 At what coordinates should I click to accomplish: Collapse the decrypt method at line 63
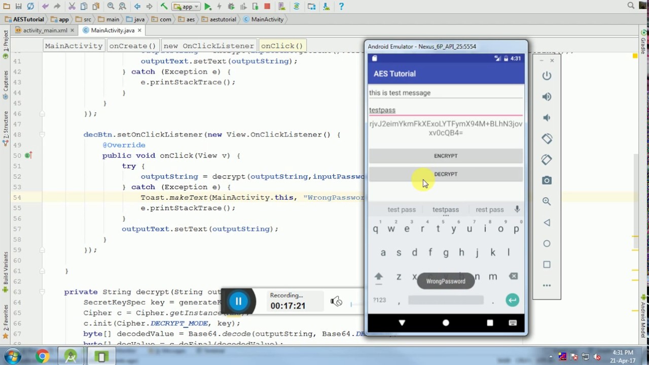pos(42,292)
